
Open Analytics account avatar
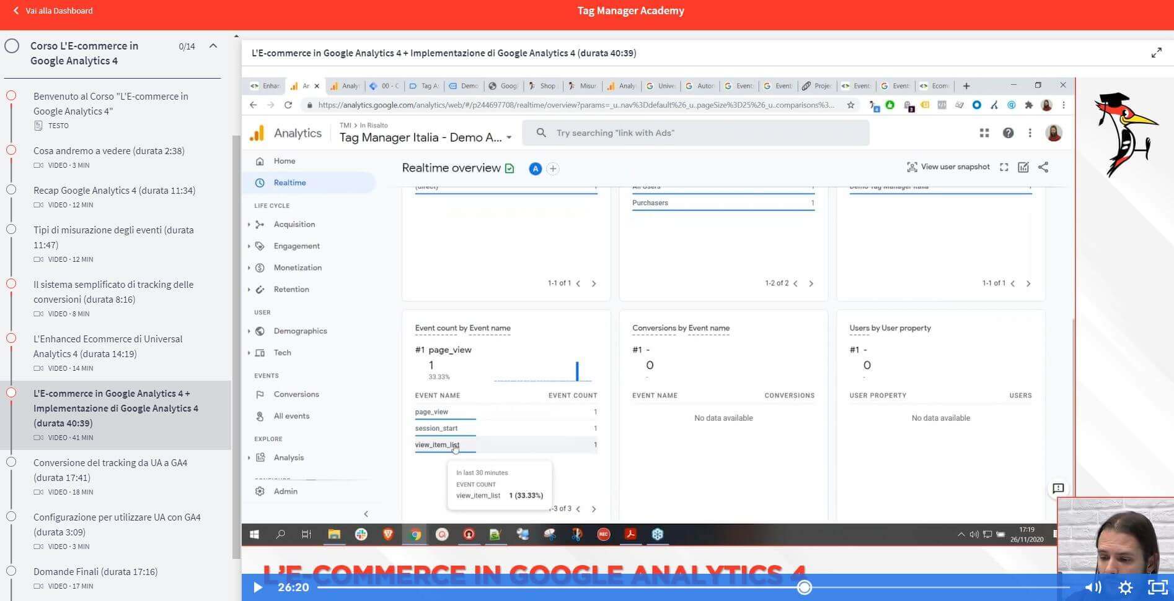tap(1054, 132)
